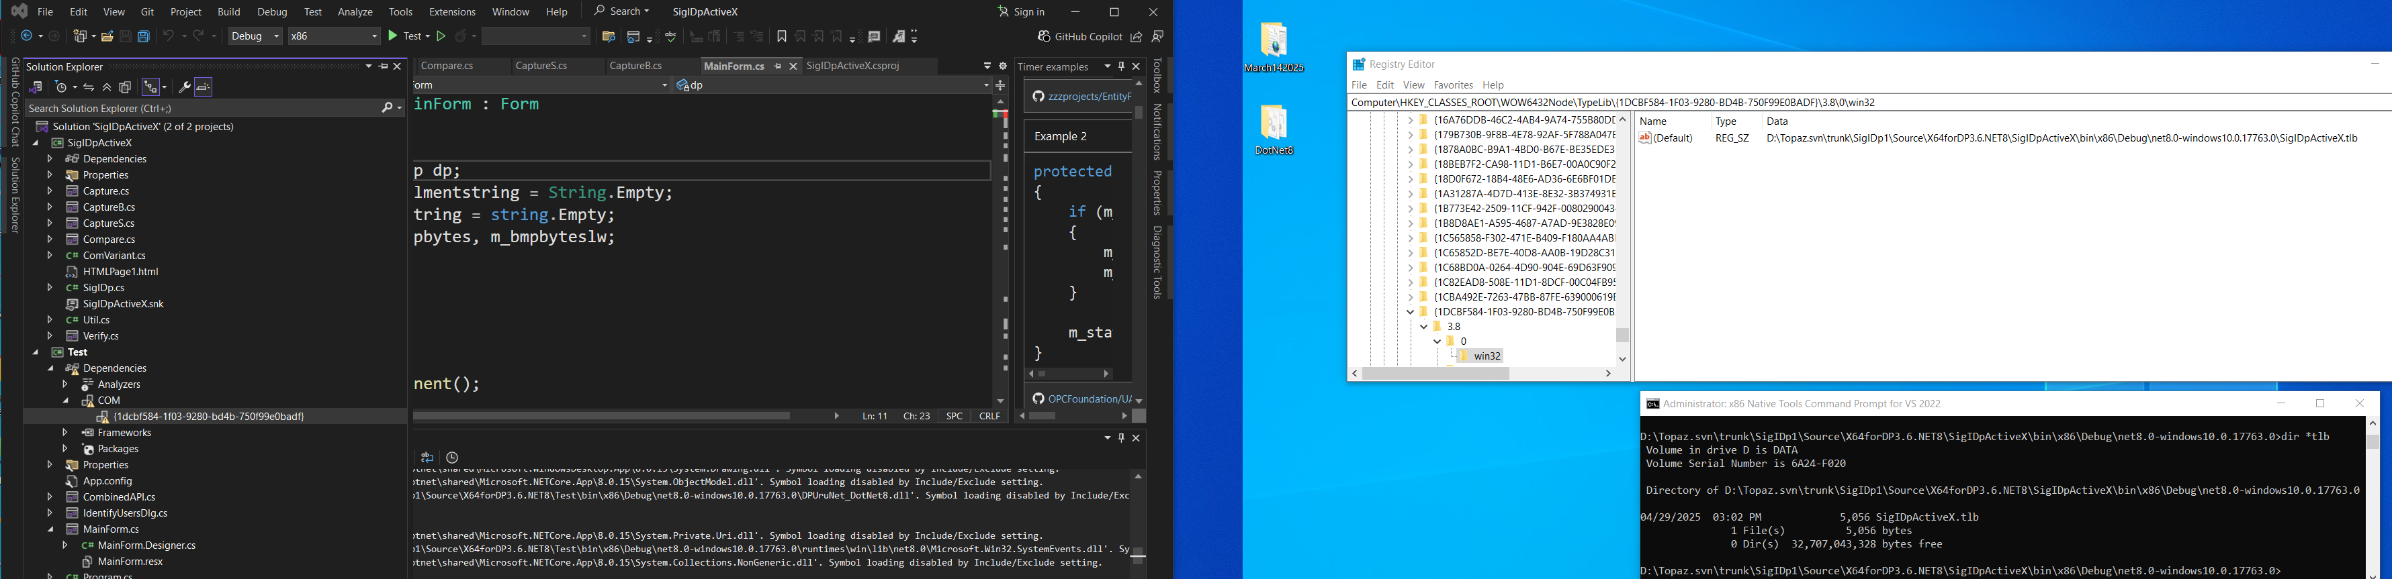Viewport: 2392px width, 579px height.
Task: Open the Diagnostic Tools side tab
Action: click(x=1157, y=262)
